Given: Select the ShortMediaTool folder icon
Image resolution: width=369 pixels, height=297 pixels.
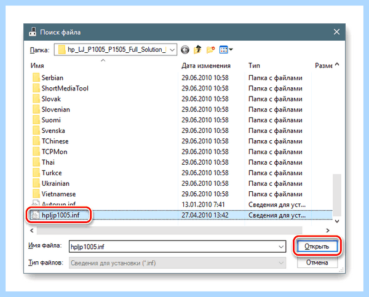Looking at the screenshot, I should [x=36, y=88].
